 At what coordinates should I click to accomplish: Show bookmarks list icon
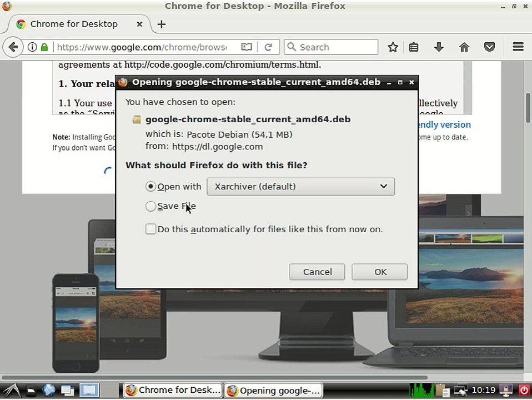[414, 47]
